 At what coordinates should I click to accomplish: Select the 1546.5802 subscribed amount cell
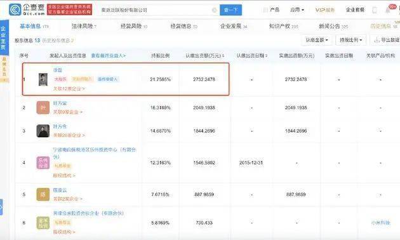click(204, 163)
